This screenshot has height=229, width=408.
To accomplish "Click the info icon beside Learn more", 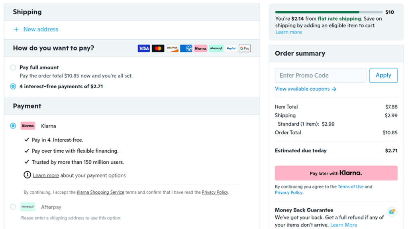I will pyautogui.click(x=27, y=175).
